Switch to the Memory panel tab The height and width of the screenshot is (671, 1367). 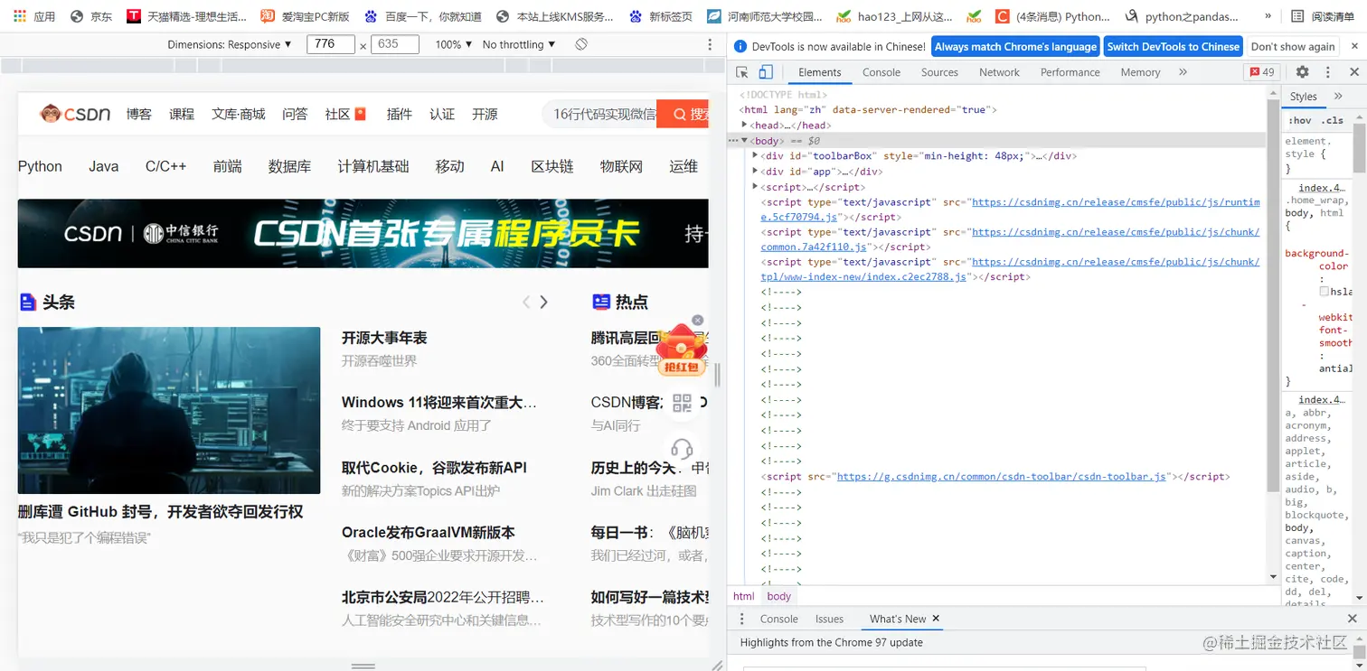click(x=1140, y=72)
